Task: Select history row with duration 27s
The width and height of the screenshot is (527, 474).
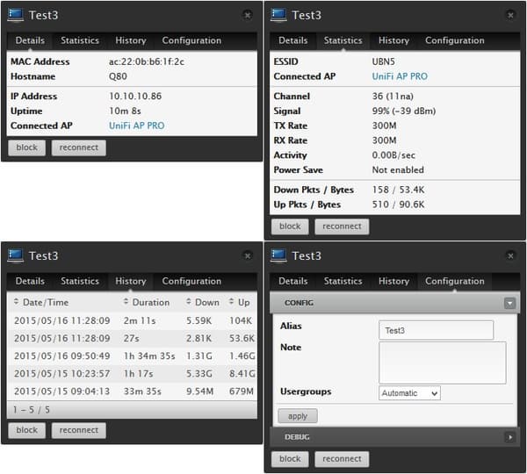Action: coord(132,338)
